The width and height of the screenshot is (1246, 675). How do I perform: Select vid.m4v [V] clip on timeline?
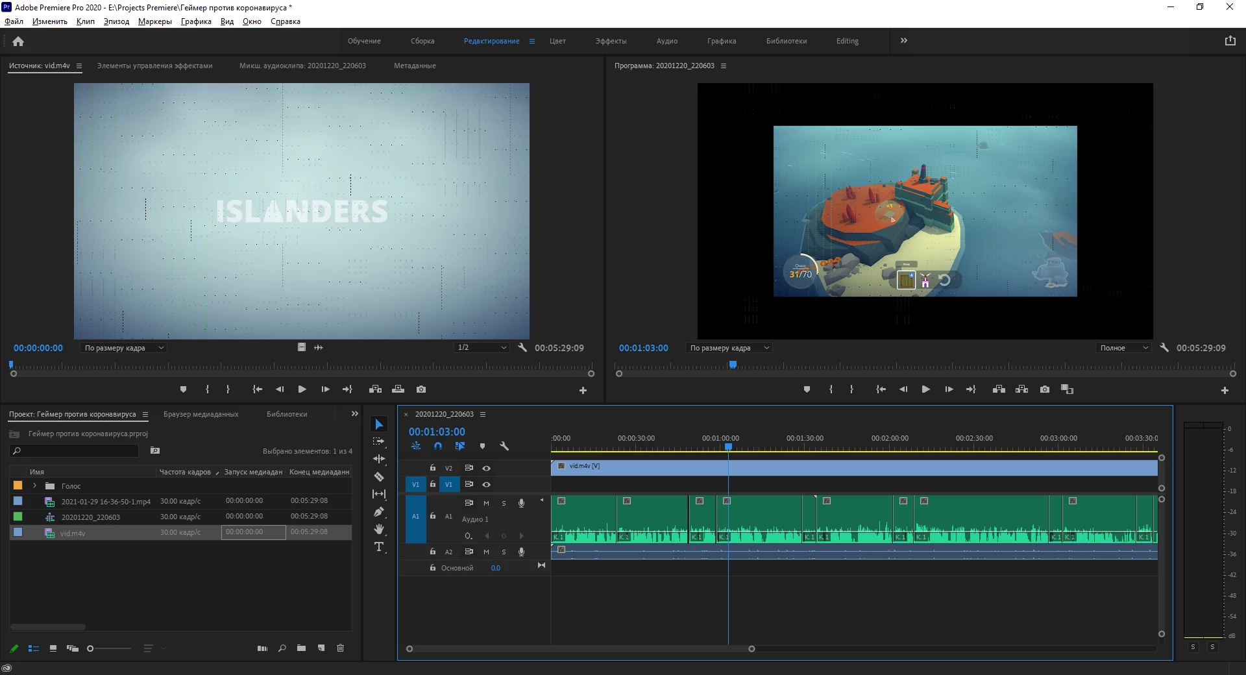(854, 467)
